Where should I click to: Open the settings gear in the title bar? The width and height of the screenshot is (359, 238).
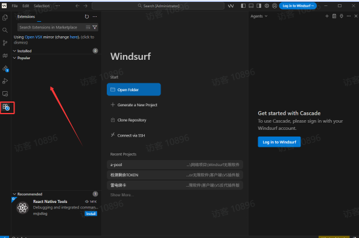(267, 5)
